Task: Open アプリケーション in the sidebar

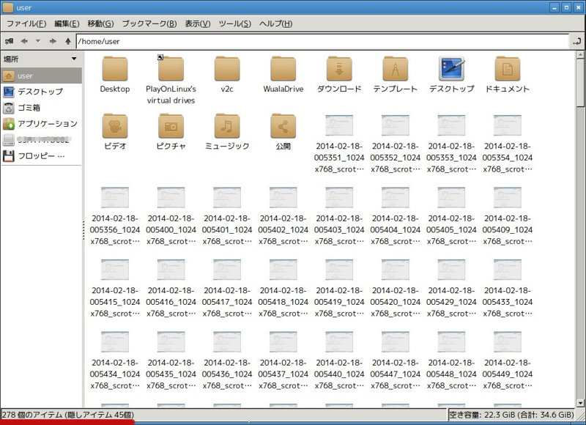Action: click(x=41, y=124)
